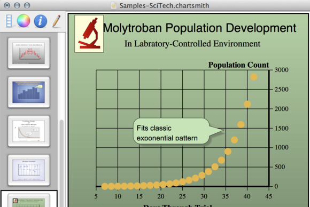Click the red microscope image
This screenshot has width=310, height=207.
[89, 34]
